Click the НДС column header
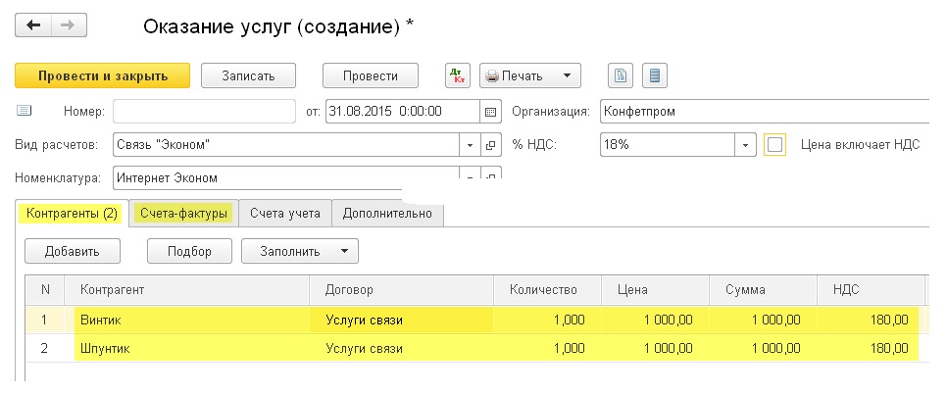The height and width of the screenshot is (395, 947). coord(871,290)
